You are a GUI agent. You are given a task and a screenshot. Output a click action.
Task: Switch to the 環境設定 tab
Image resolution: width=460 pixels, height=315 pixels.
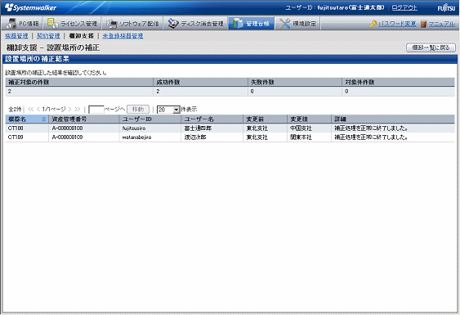(x=297, y=24)
